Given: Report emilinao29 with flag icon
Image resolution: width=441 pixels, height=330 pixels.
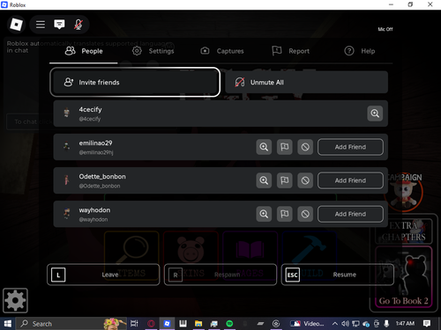Looking at the screenshot, I should [285, 147].
